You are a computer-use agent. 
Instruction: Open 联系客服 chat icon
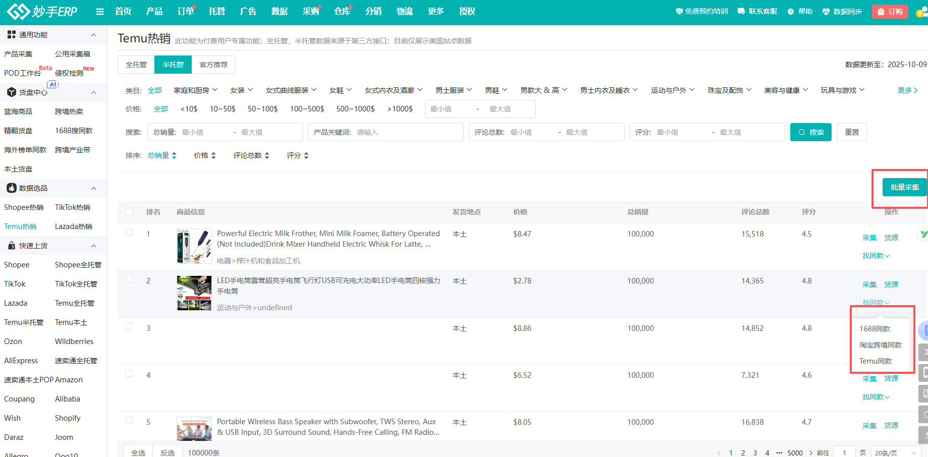741,11
